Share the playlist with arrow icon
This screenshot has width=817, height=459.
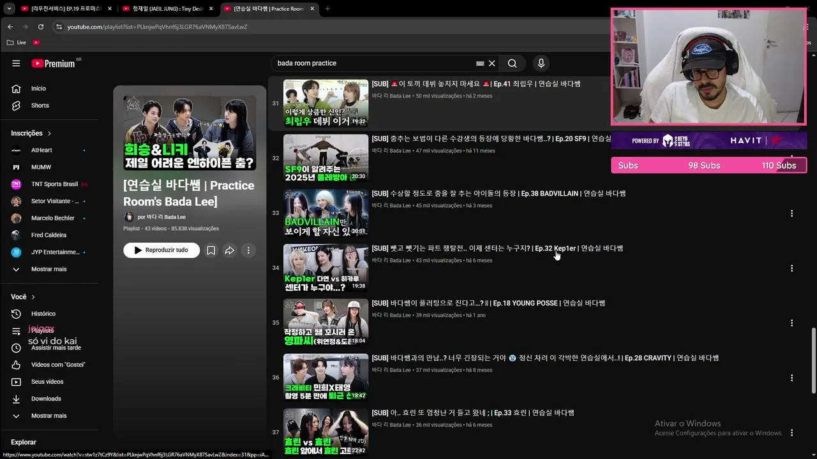coord(229,251)
